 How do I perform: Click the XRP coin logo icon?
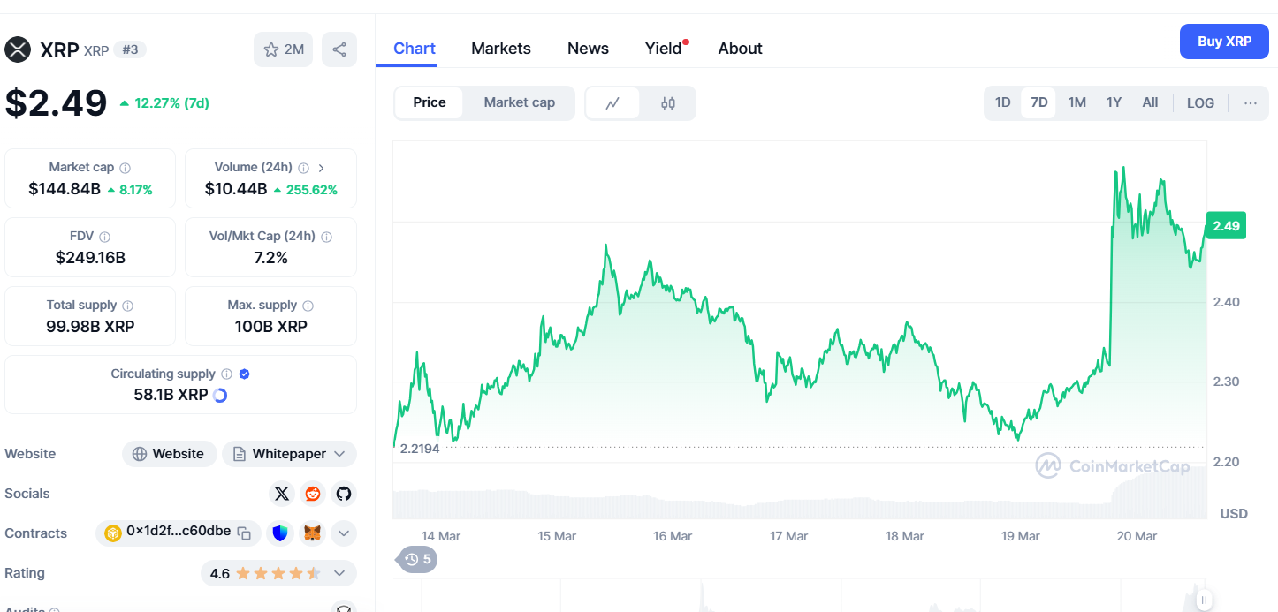coord(18,49)
